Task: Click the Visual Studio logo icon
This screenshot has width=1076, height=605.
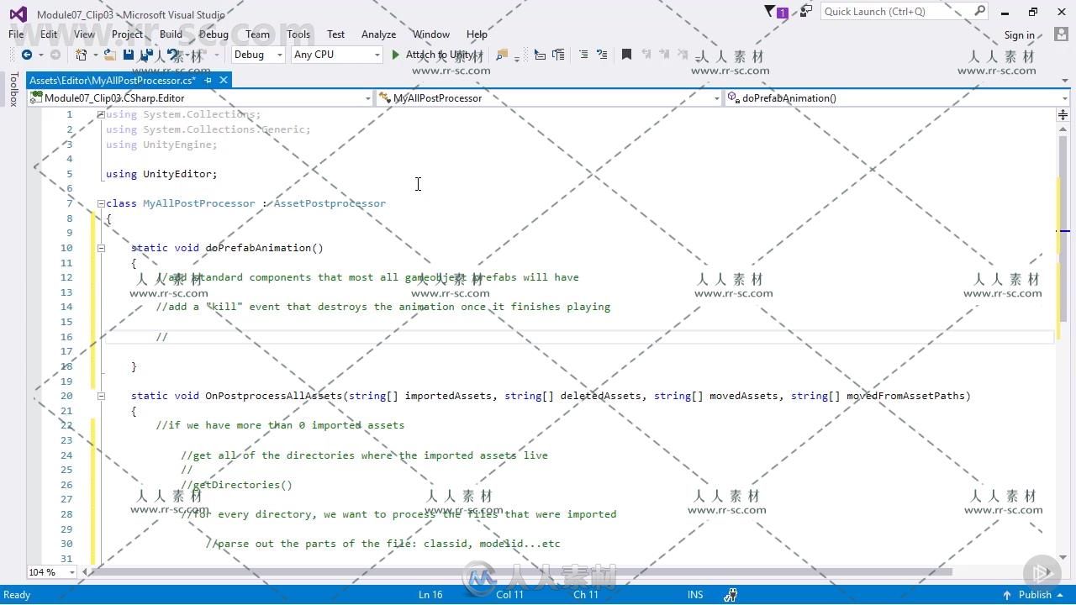Action: coord(18,14)
